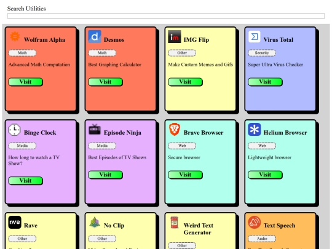332x249 pixels.
Task: Click the 'Binge Clock' card title
Action: [40, 133]
